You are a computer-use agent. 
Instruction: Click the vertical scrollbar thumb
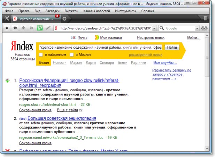[x=207, y=57]
